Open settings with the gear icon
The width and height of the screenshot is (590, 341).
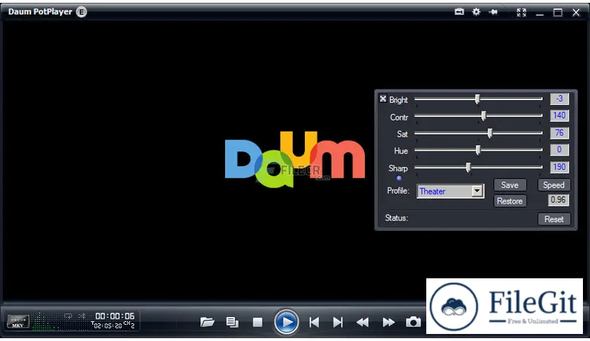[x=476, y=12]
